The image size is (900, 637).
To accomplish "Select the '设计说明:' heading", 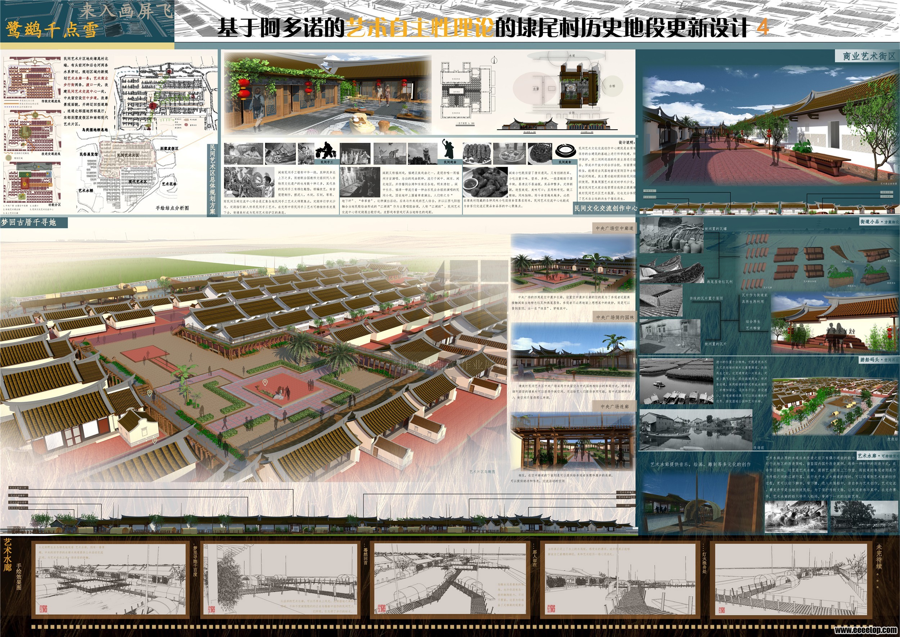I will coord(627,142).
